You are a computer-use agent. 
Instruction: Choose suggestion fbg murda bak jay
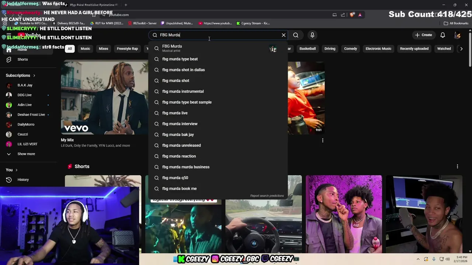point(218,135)
